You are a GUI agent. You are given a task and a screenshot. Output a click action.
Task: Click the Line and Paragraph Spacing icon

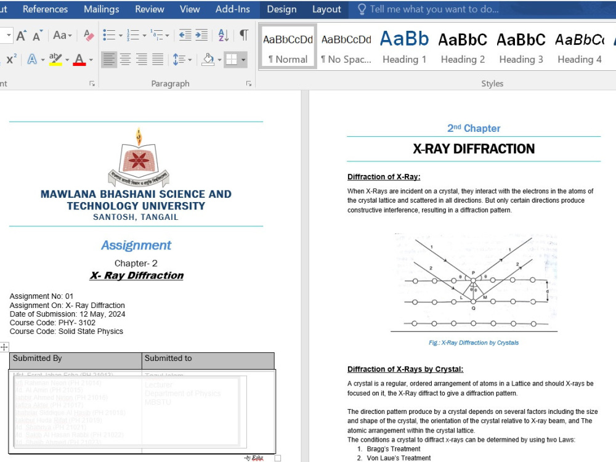(179, 59)
